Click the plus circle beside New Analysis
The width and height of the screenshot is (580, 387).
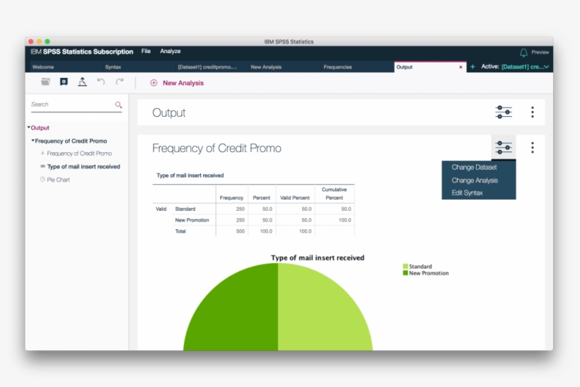pos(153,83)
